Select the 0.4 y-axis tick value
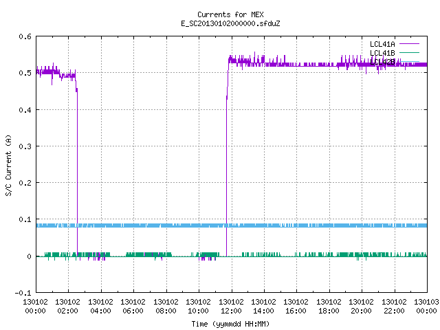The image size is (440, 330). point(25,110)
